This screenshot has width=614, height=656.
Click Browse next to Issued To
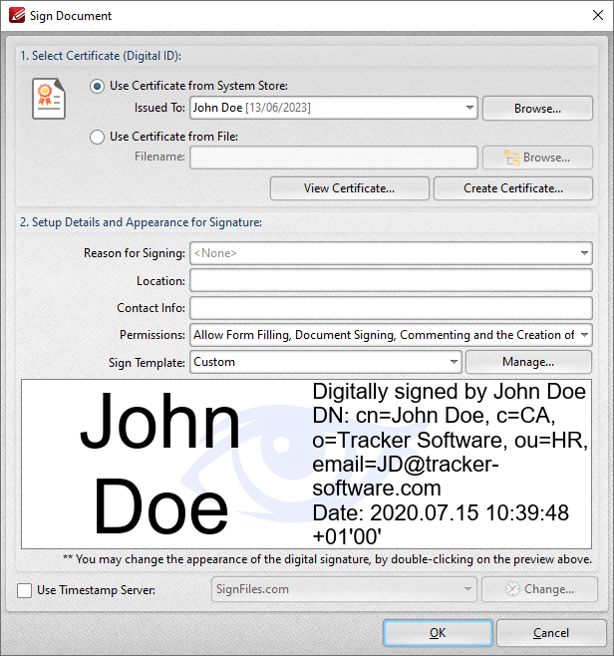coord(537,109)
